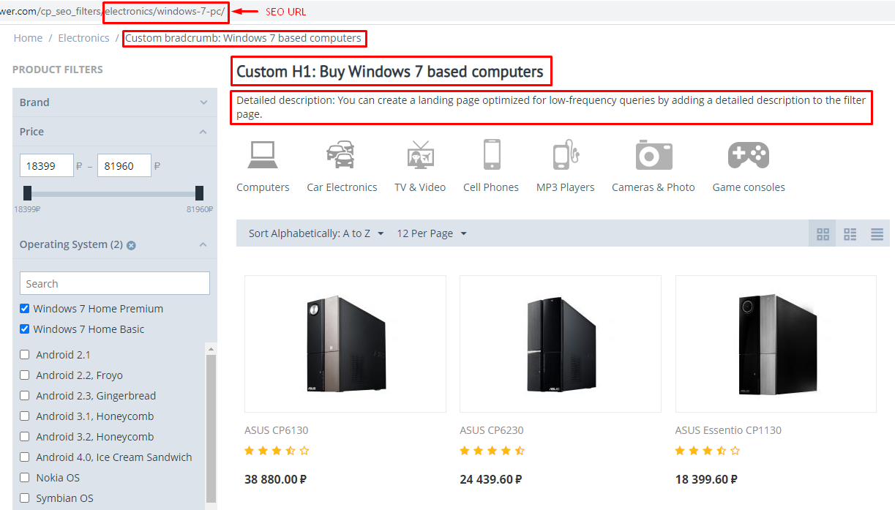The image size is (895, 510).
Task: Focus the minimum price field 18399
Action: (47, 166)
